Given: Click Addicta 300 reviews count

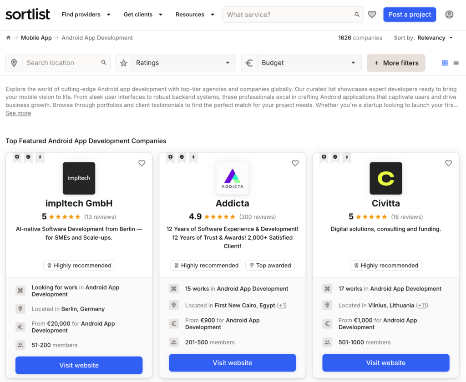Looking at the screenshot, I should coord(258,217).
